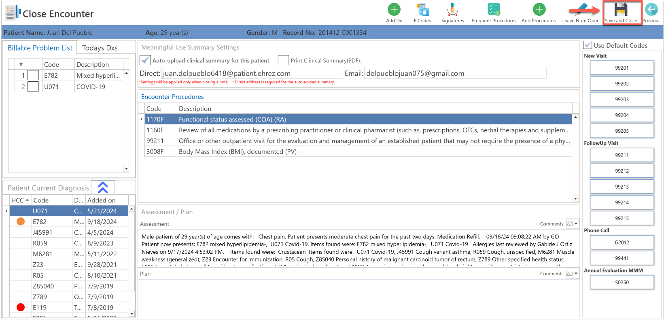
Task: Open Plan comments text icon
Action: pos(569,273)
